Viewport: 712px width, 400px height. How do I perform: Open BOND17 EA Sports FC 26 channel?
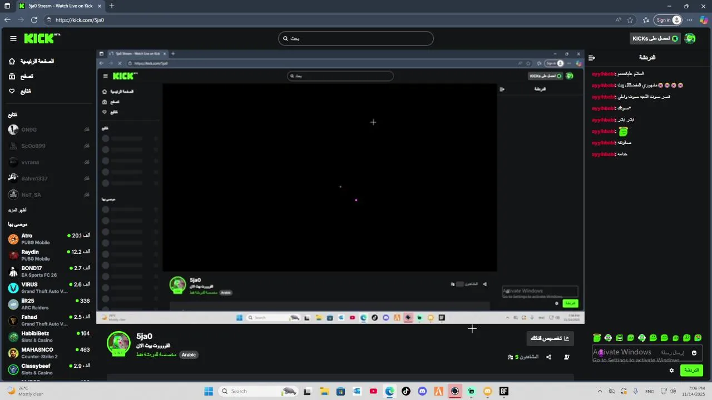click(x=49, y=271)
